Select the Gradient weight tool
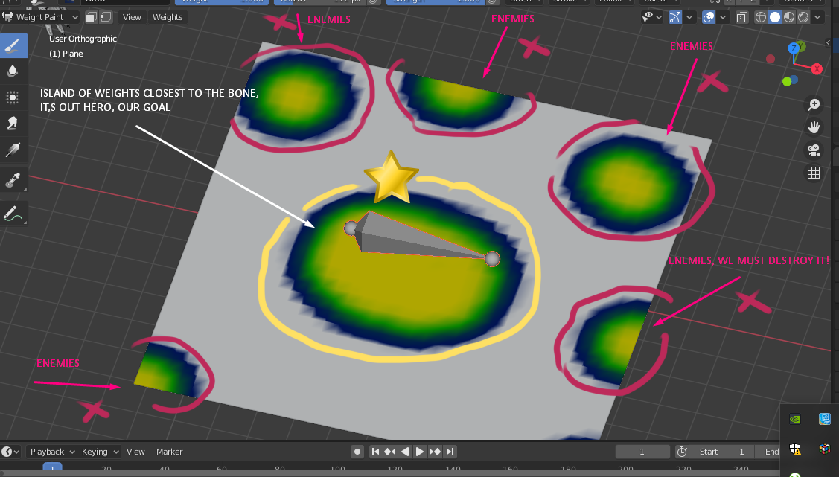This screenshot has width=839, height=477. [x=13, y=150]
